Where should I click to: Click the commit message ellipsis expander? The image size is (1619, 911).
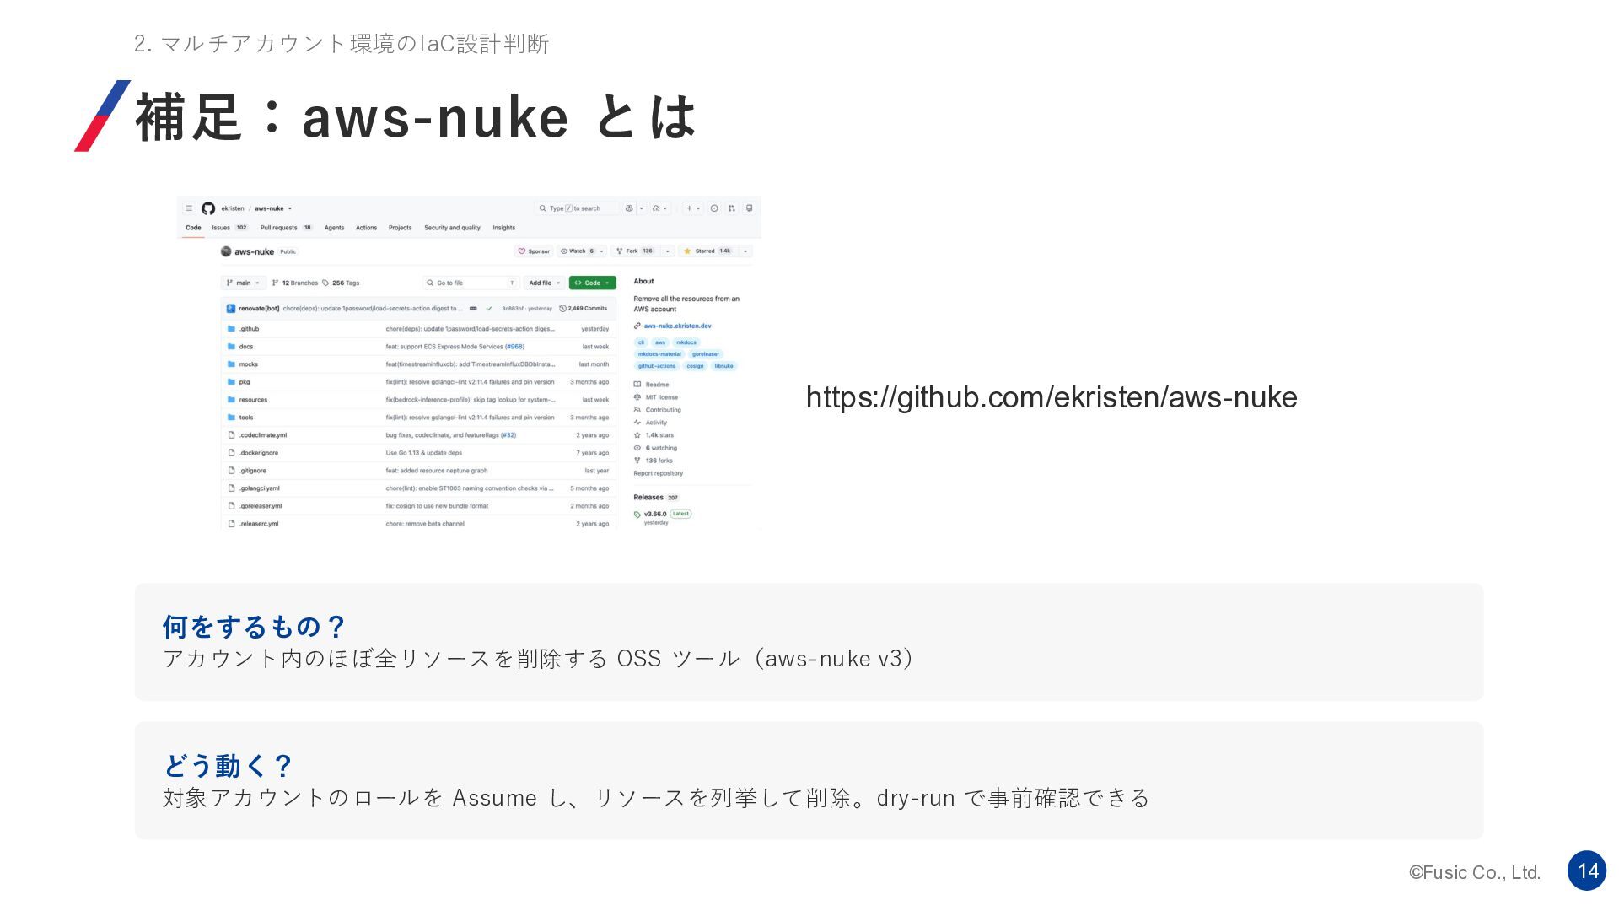473,309
